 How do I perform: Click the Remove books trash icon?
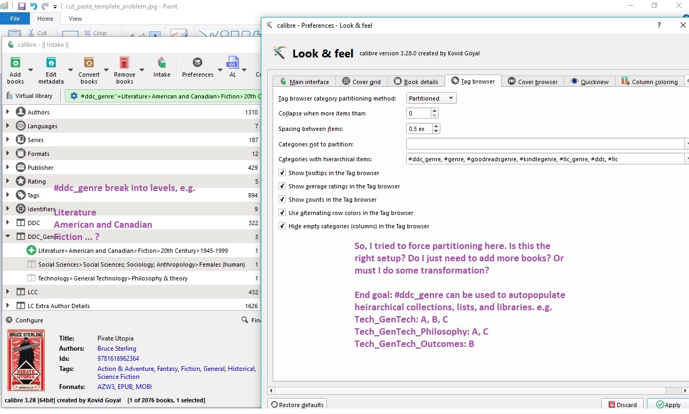click(125, 63)
